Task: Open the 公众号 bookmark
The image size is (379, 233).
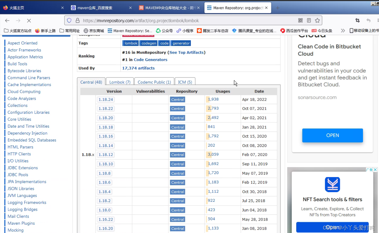Action: click(164, 31)
